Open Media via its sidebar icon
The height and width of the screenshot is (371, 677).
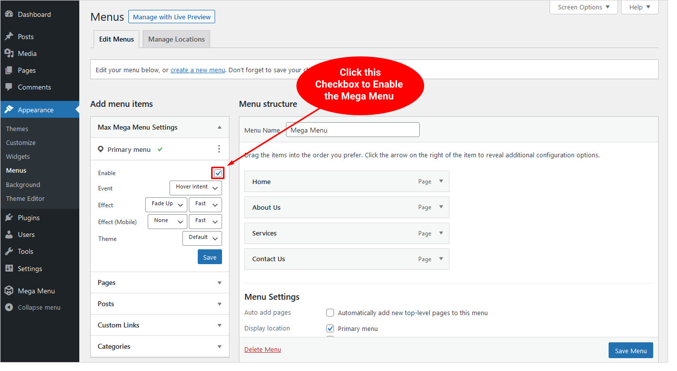point(9,53)
